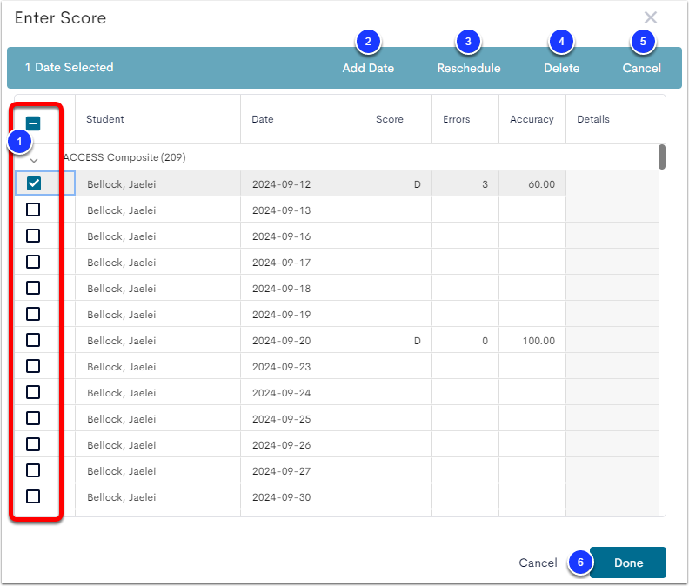Click the Done button
The height and width of the screenshot is (586, 689).
628,563
